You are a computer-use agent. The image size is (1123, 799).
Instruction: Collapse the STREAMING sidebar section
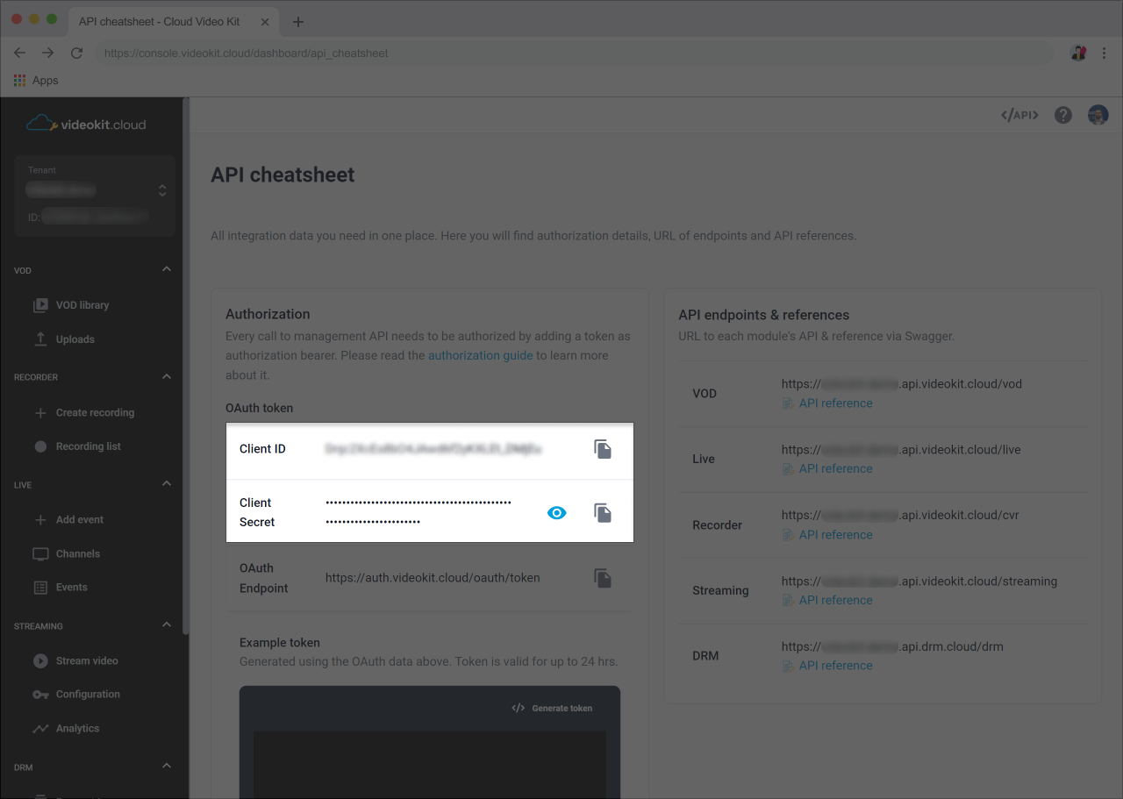(x=167, y=625)
